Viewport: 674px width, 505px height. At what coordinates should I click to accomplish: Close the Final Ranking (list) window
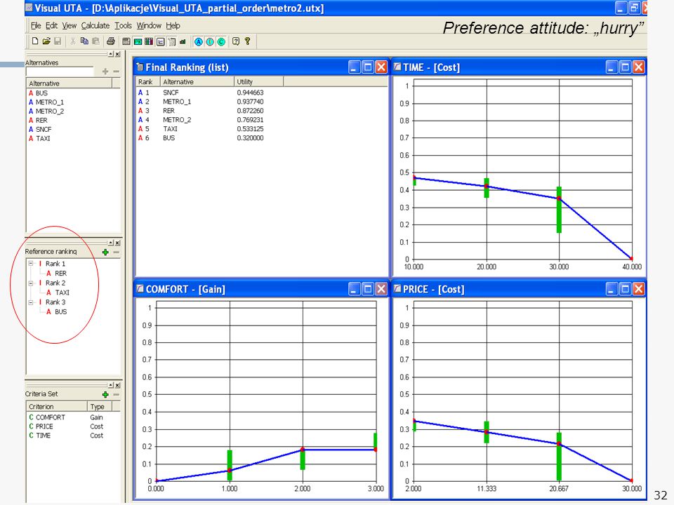(381, 67)
